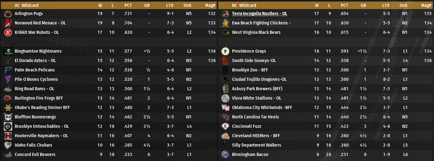Image resolution: width=434 pixels, height=161 pixels.
Task: Click the Palm Beach Pelicans logo
Action: [8, 70]
